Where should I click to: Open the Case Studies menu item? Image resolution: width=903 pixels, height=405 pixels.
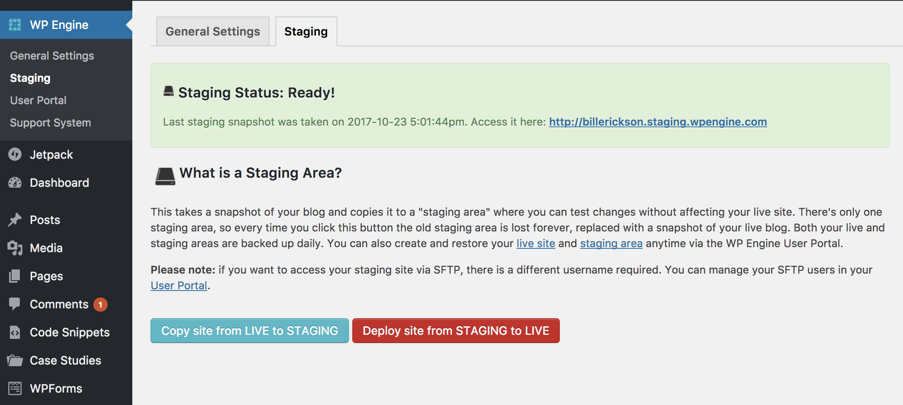66,360
